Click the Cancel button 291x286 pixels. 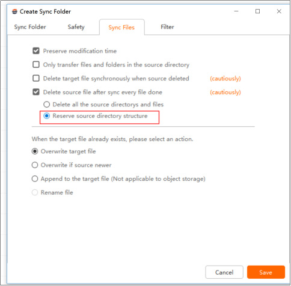[x=224, y=272]
